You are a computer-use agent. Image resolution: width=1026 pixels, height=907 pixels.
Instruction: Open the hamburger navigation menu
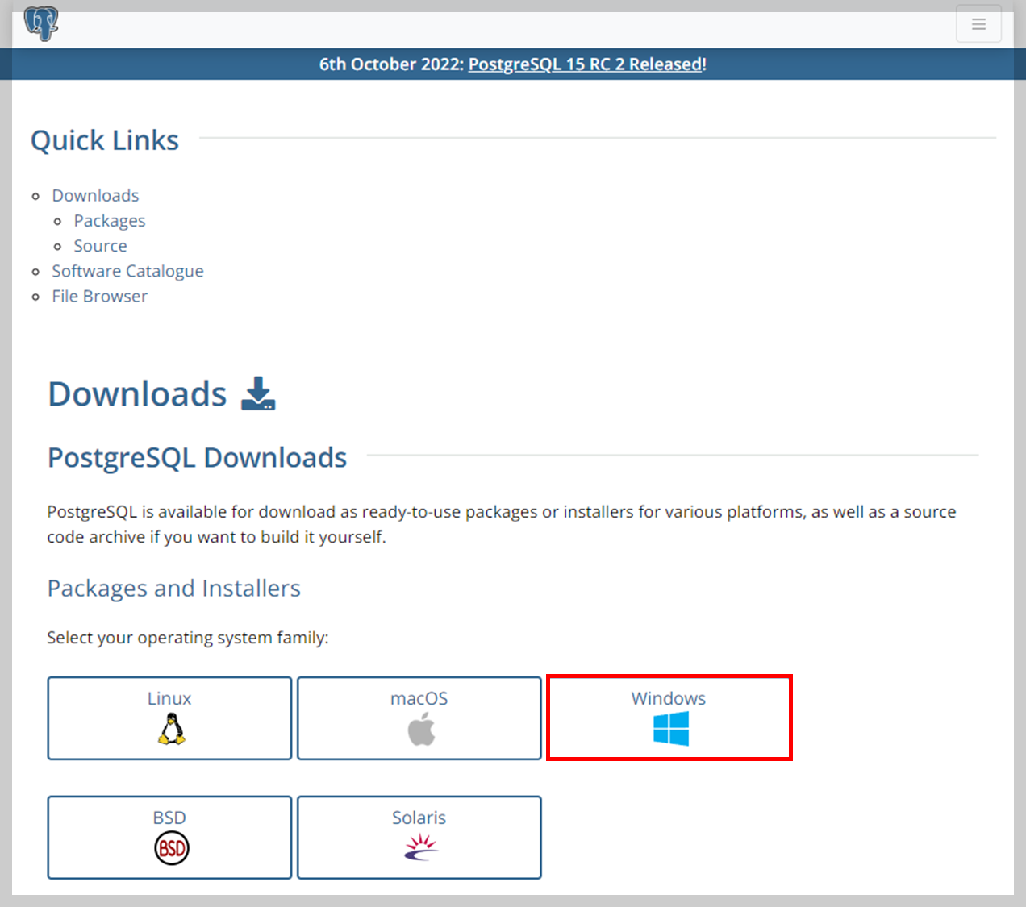[x=978, y=23]
